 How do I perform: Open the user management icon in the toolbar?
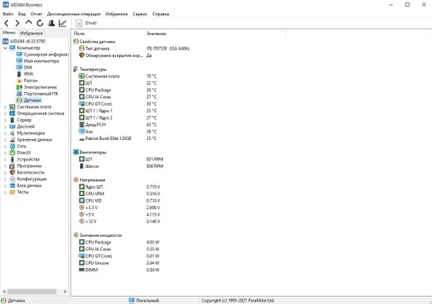(51, 23)
